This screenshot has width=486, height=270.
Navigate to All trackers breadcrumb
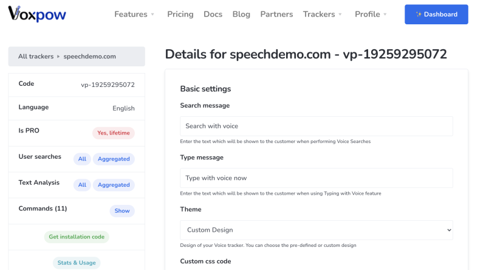36,57
